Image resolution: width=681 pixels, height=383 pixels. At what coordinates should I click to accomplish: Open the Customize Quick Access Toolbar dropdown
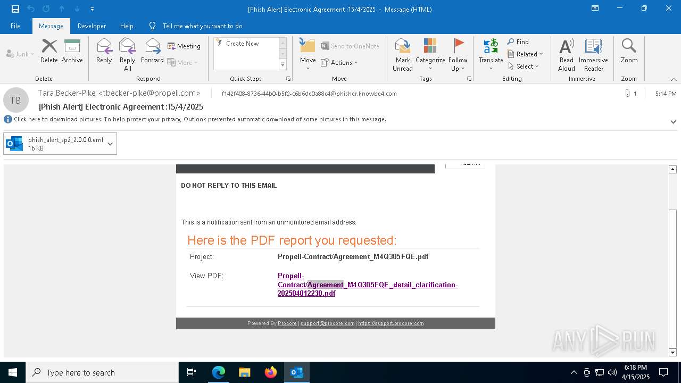coord(92,9)
